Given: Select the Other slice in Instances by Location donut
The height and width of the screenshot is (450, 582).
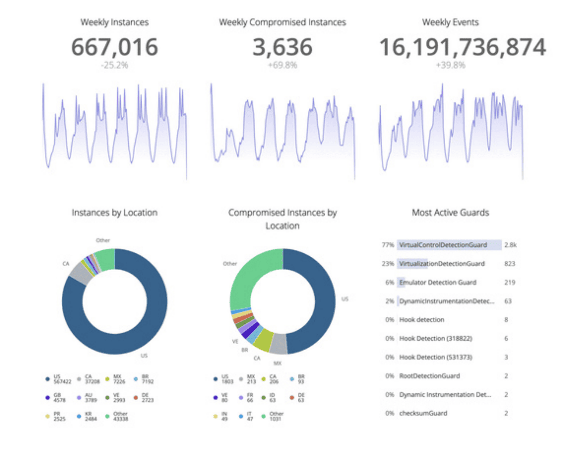Looking at the screenshot, I should [106, 259].
